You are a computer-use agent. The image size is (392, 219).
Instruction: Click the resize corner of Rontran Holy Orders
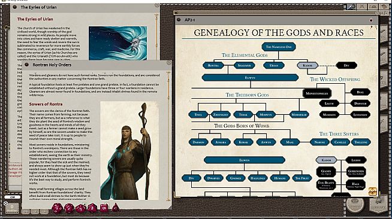(170, 207)
